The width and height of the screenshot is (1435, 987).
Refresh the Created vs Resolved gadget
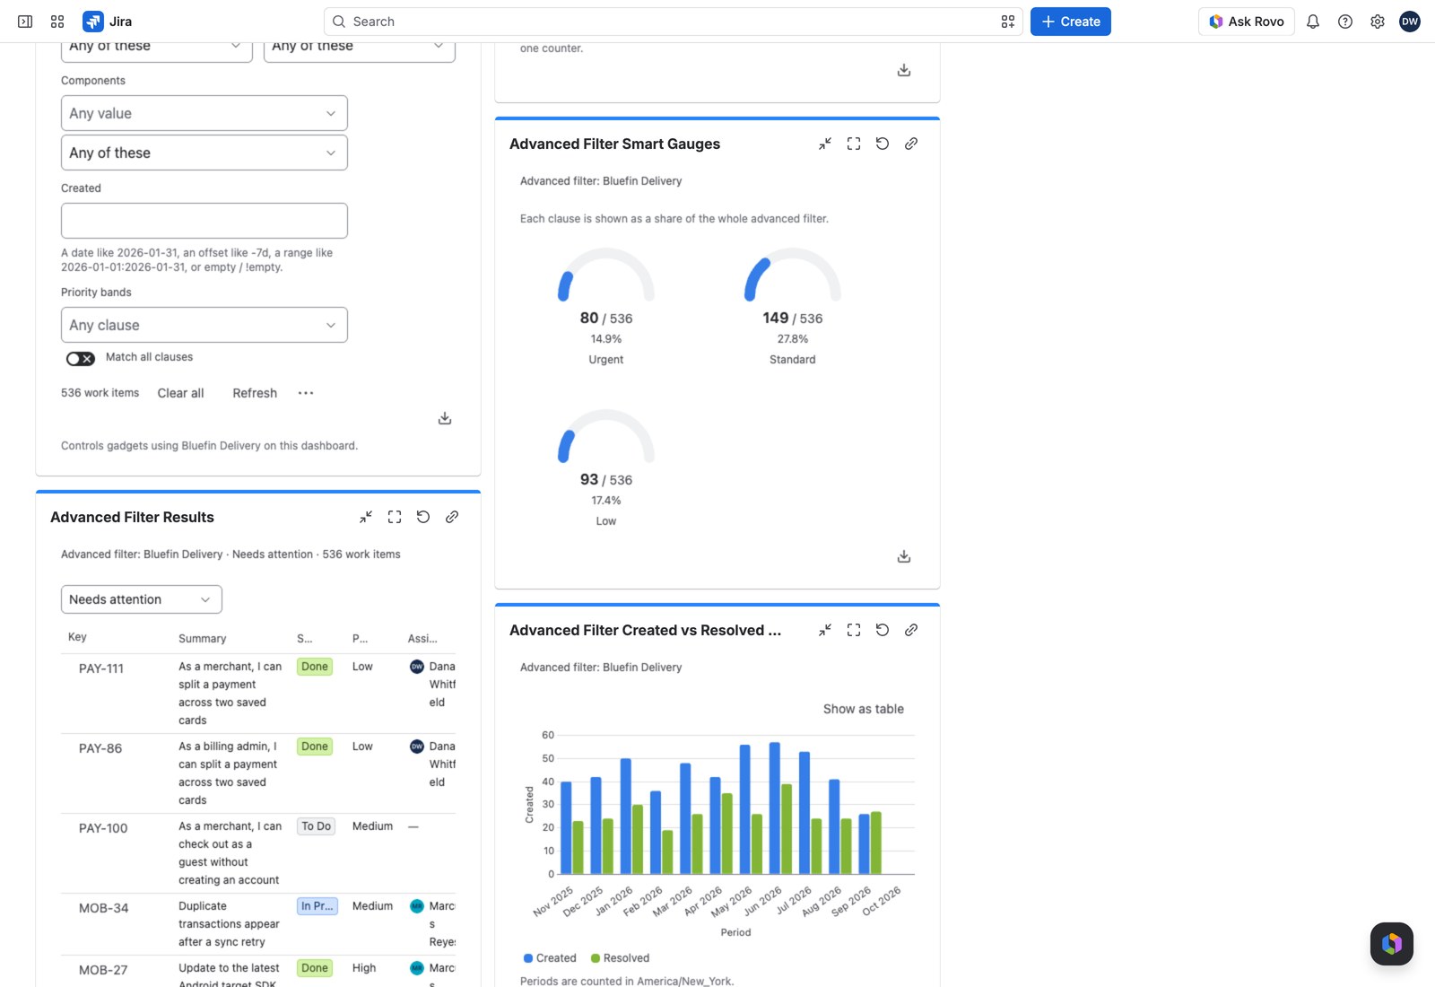(883, 630)
